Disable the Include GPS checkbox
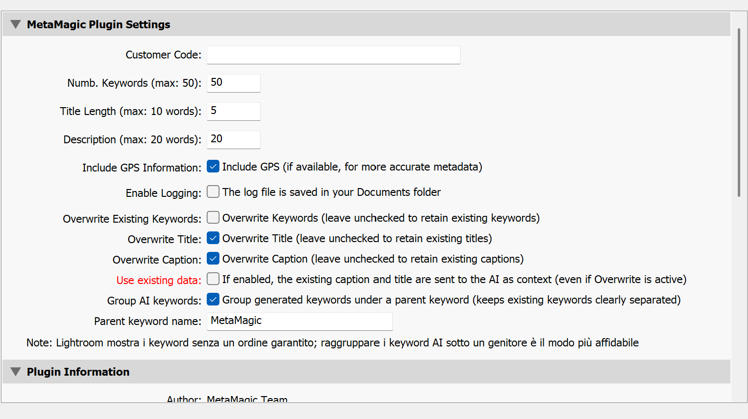The image size is (748, 419). pyautogui.click(x=213, y=166)
